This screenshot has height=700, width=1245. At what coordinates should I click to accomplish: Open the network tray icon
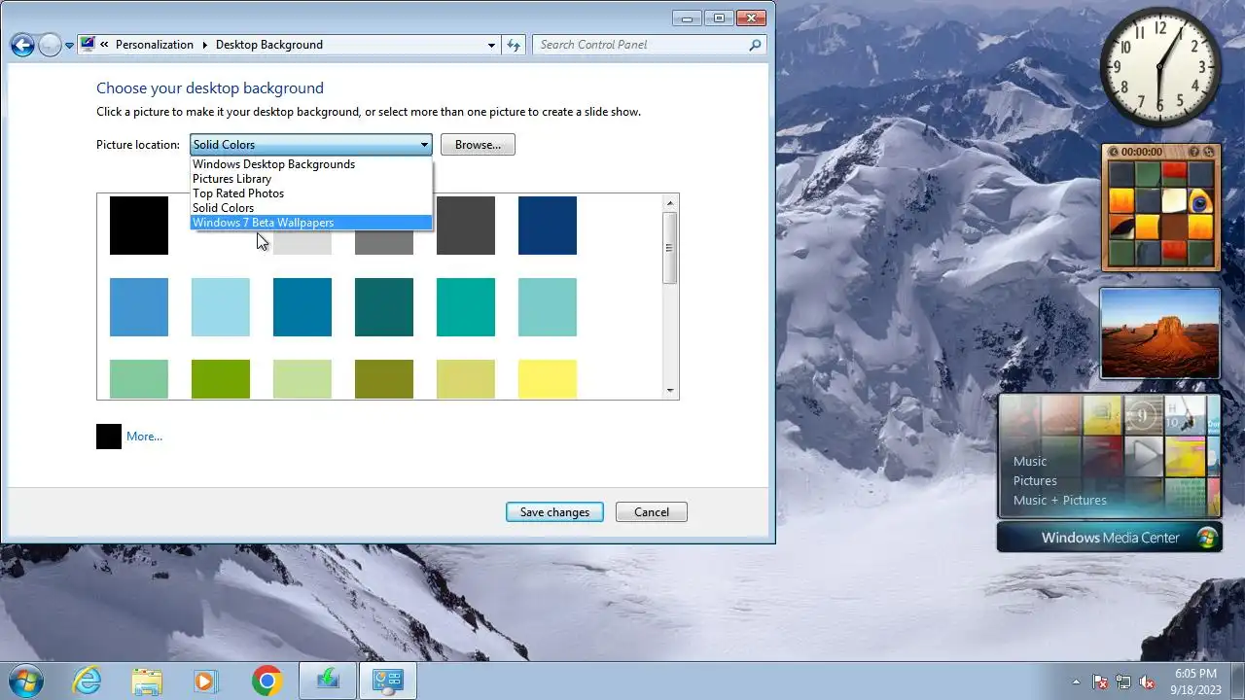tap(1123, 682)
